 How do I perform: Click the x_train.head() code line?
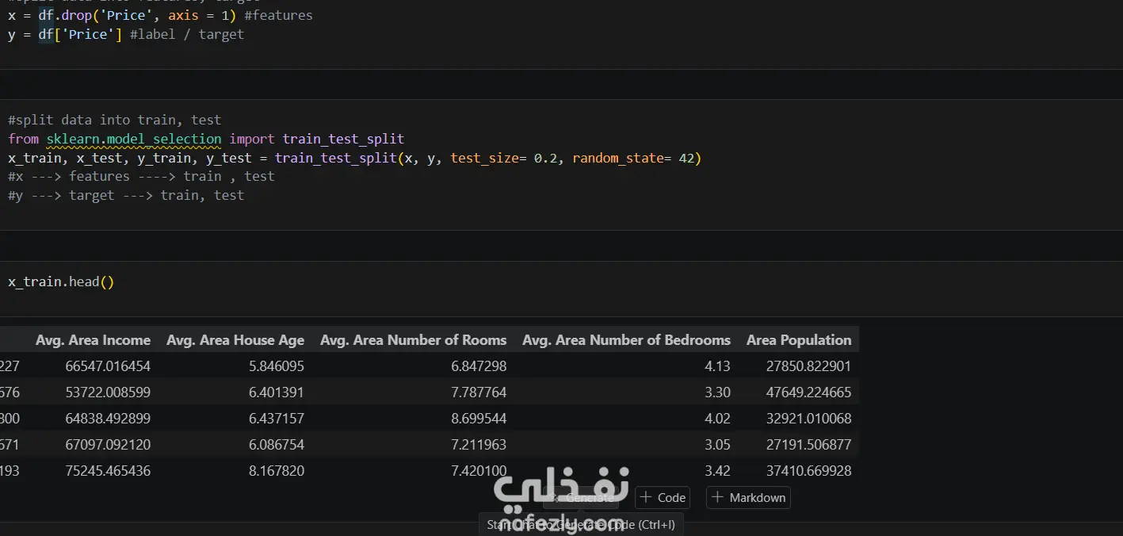pyautogui.click(x=61, y=281)
